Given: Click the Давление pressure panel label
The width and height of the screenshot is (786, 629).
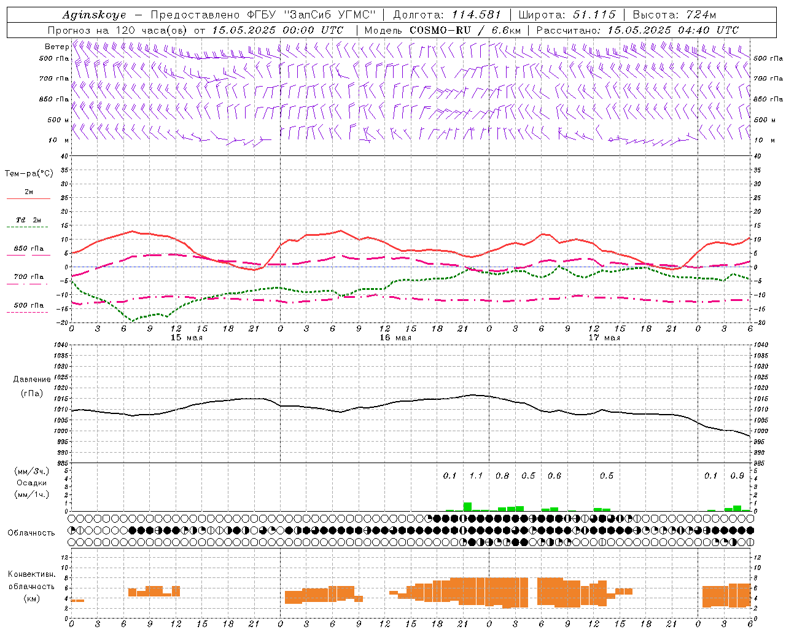Looking at the screenshot, I should click(x=32, y=380).
